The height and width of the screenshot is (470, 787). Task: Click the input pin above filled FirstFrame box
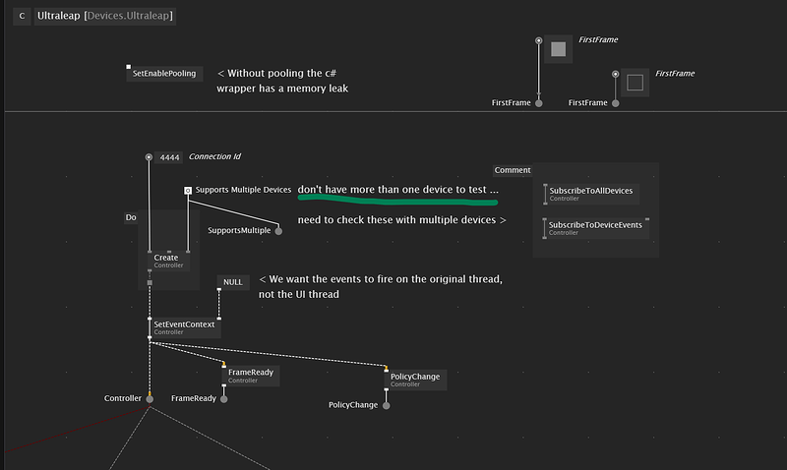click(x=538, y=40)
